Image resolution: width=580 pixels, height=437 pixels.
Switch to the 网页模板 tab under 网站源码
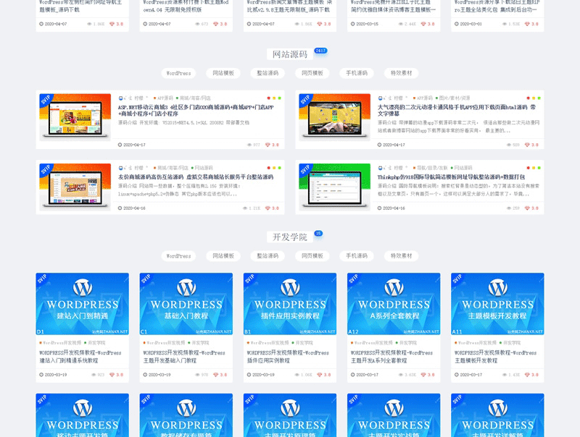(312, 73)
